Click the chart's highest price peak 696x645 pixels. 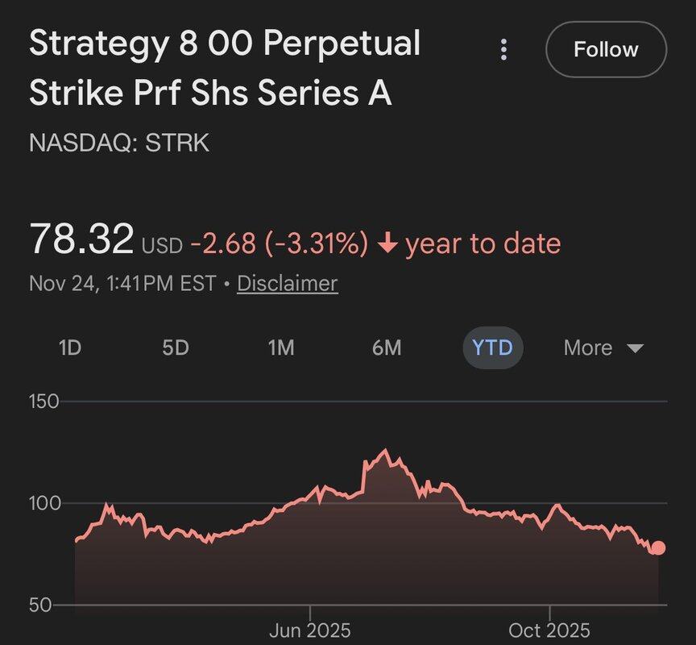[385, 450]
